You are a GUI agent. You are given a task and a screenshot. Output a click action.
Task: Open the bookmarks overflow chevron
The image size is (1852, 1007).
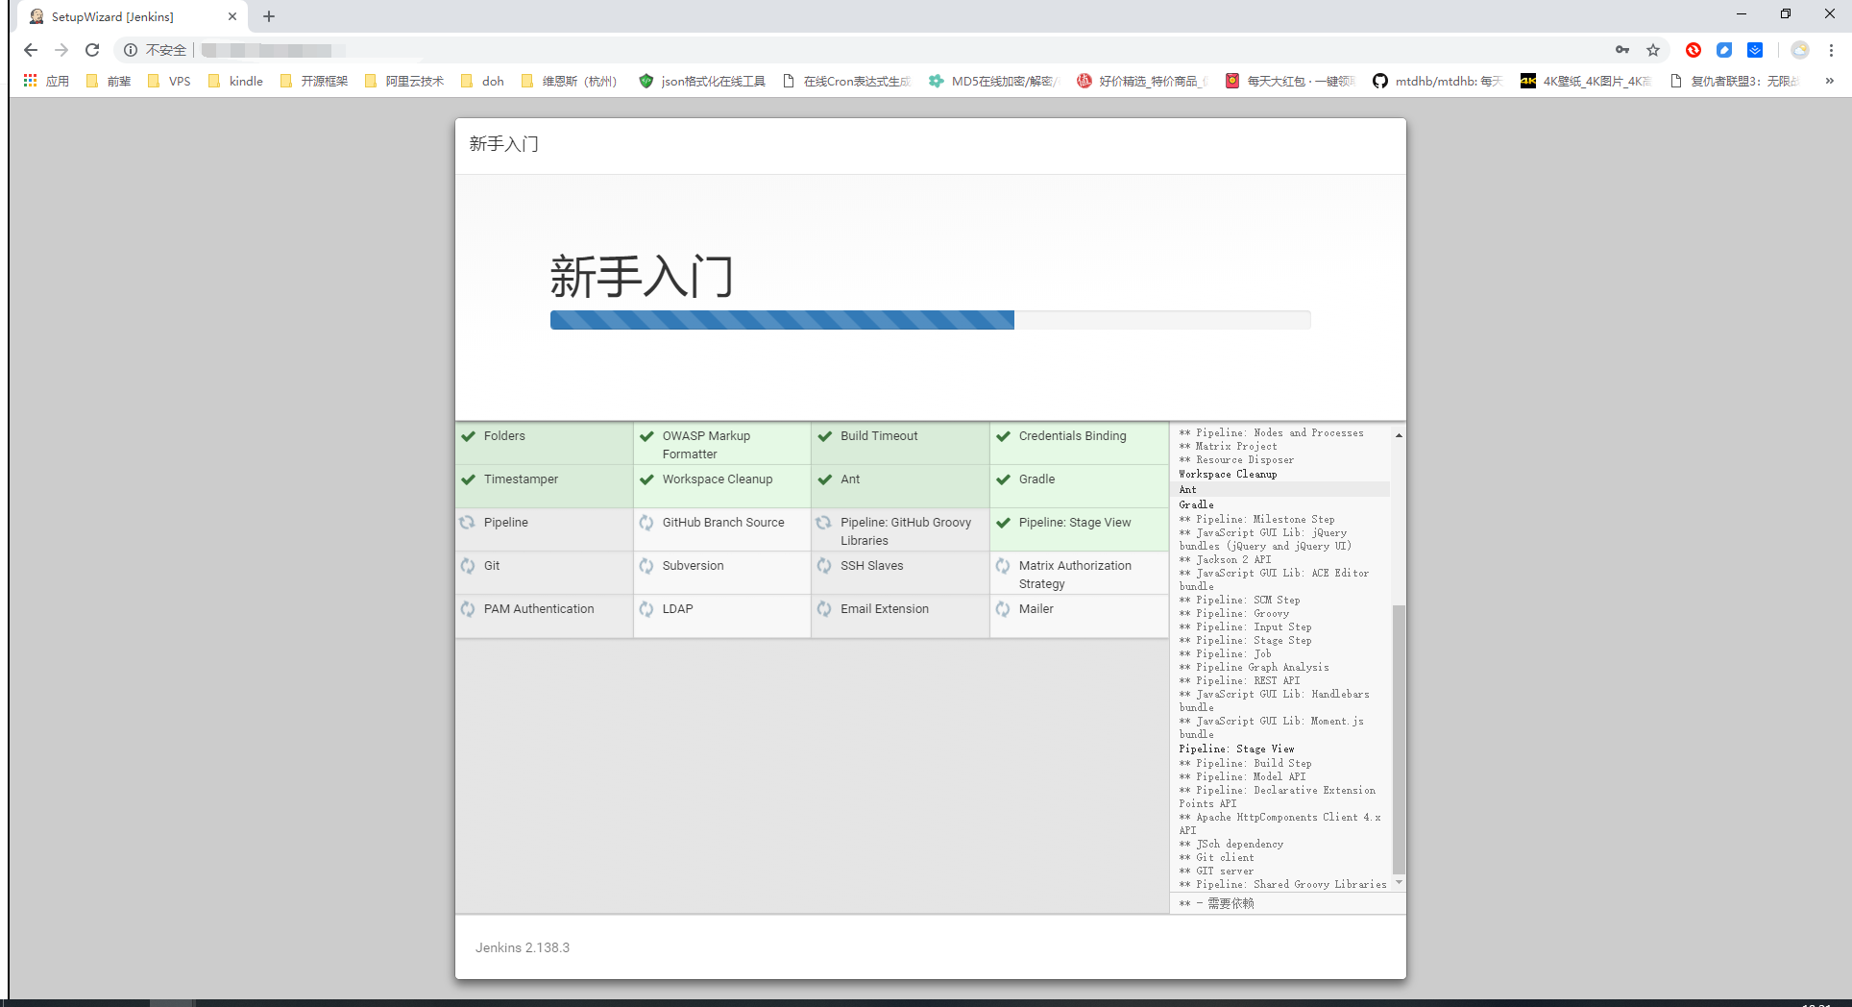tap(1830, 82)
